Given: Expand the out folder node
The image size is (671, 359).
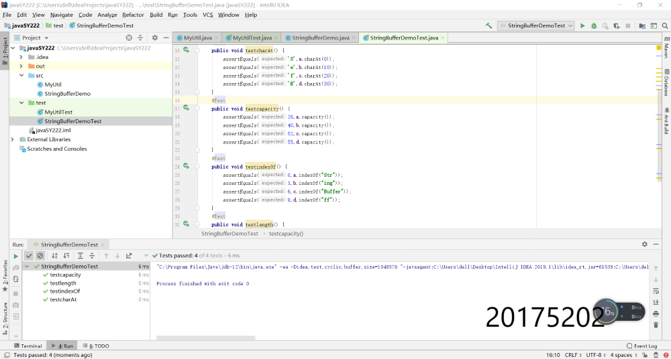Looking at the screenshot, I should click(x=21, y=66).
